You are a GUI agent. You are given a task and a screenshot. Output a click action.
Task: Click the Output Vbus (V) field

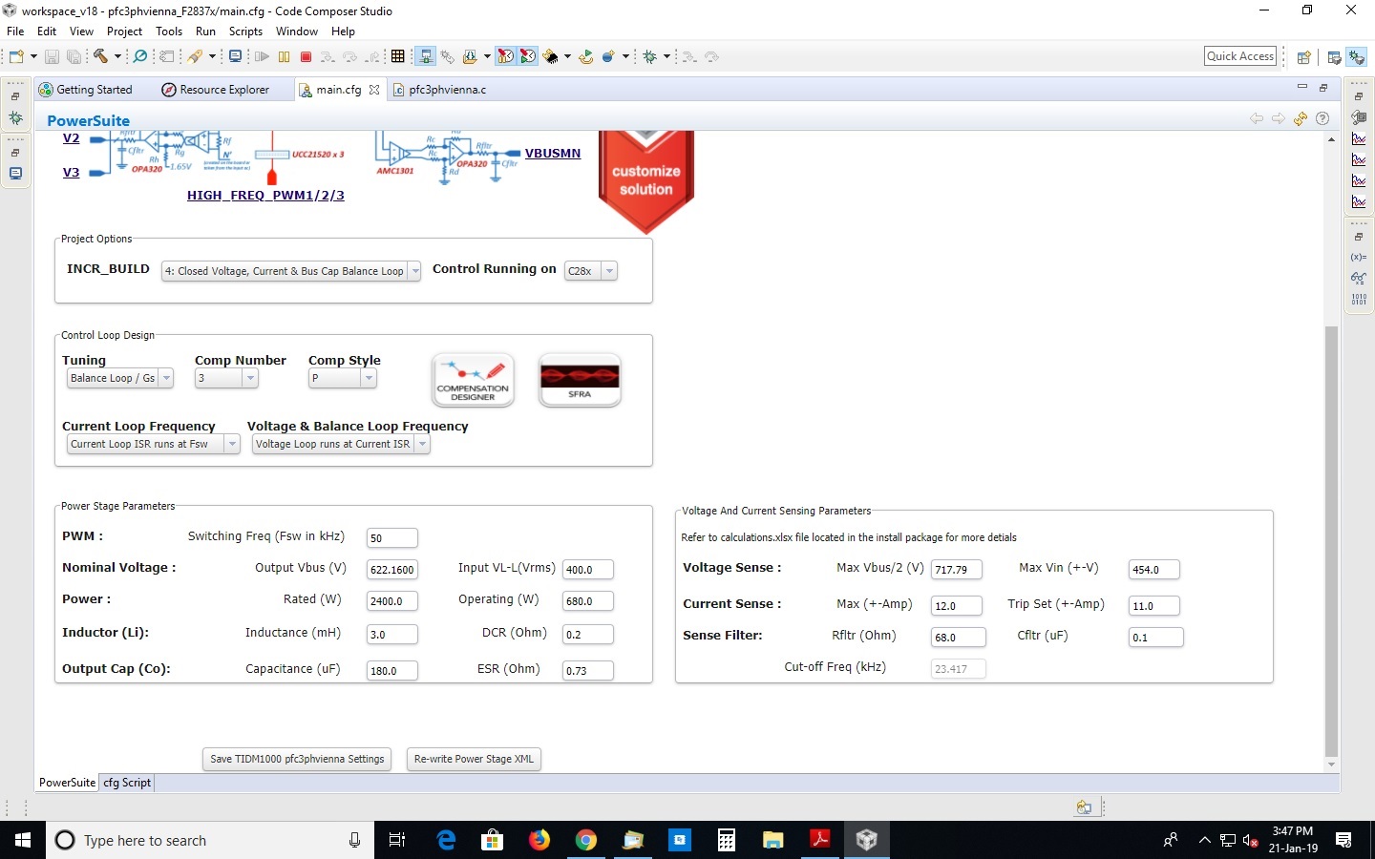392,570
